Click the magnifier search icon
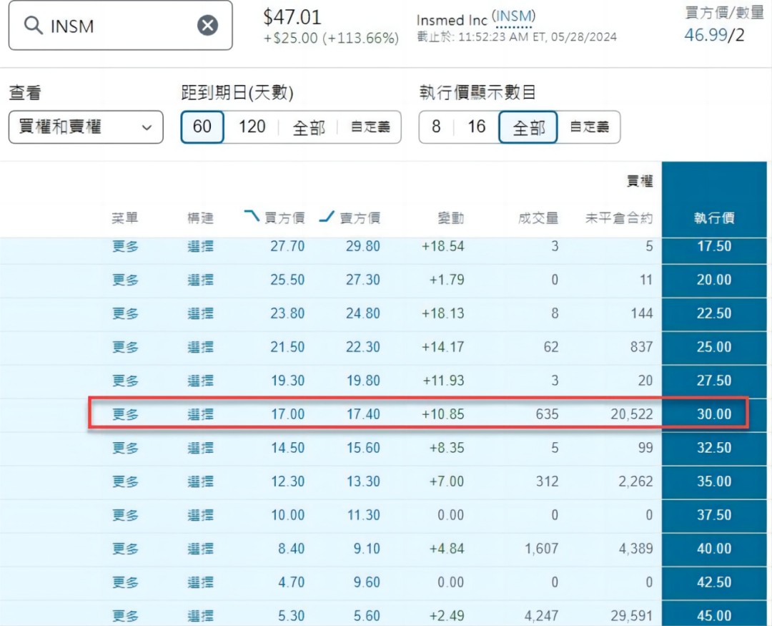Screen dimensions: 772x626 coord(34,25)
